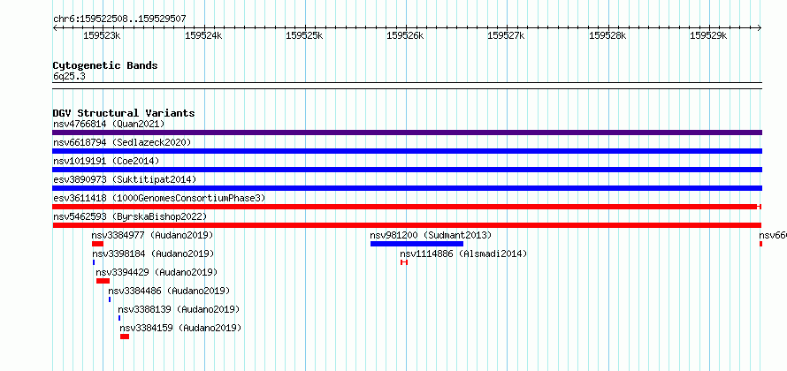Click the 159529k ruler label
The width and height of the screenshot is (787, 371).
point(708,35)
